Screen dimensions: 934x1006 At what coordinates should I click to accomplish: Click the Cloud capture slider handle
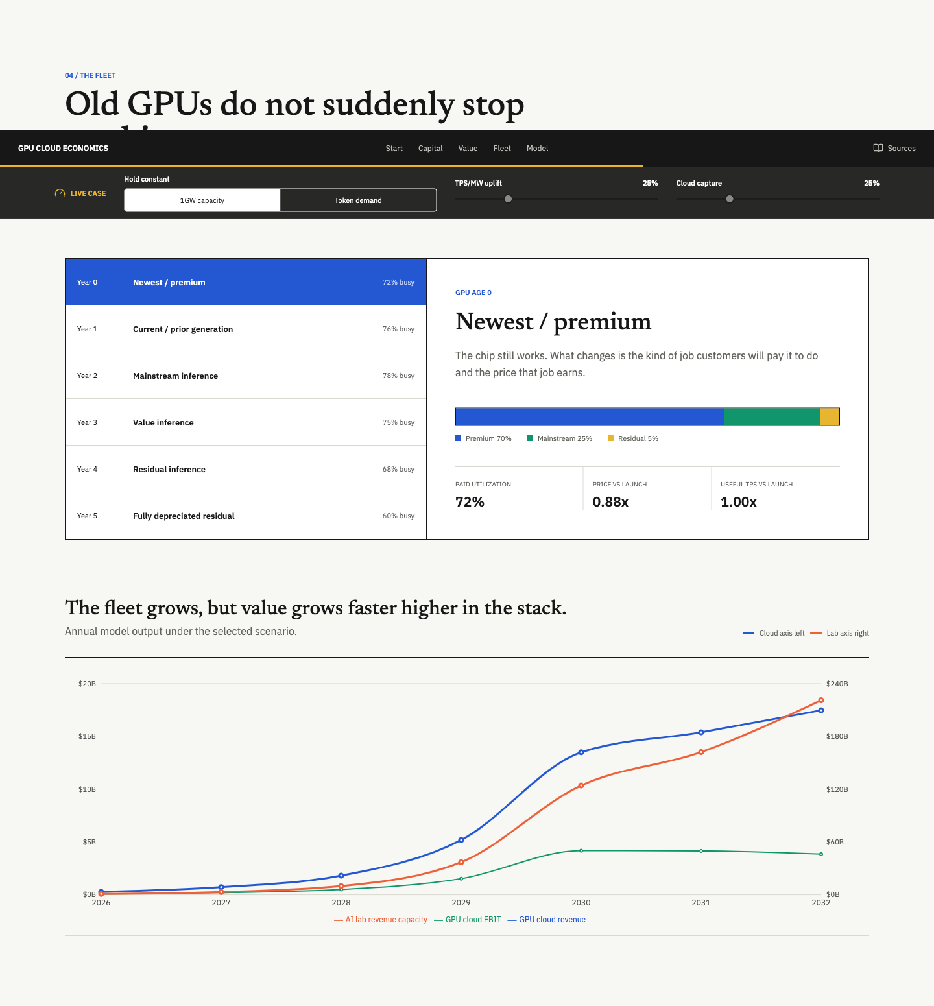coord(730,199)
